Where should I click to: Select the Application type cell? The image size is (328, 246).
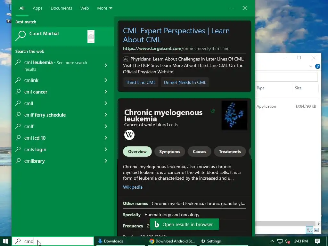266,106
